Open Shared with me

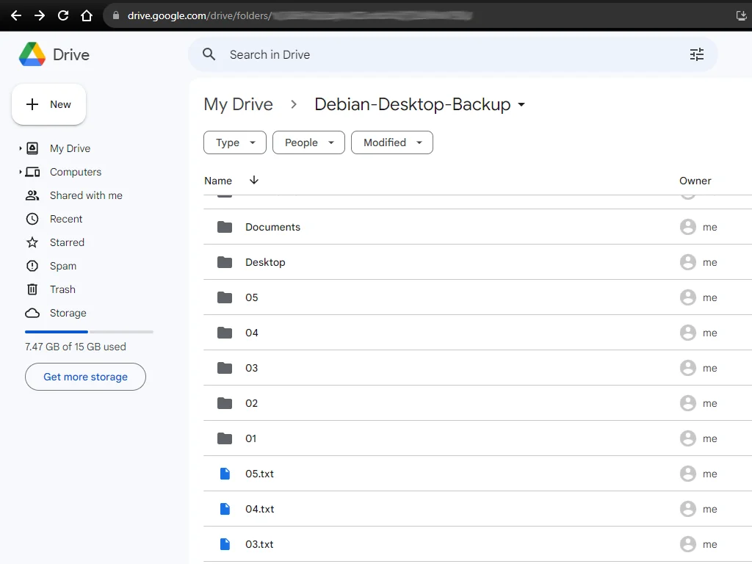tap(86, 195)
